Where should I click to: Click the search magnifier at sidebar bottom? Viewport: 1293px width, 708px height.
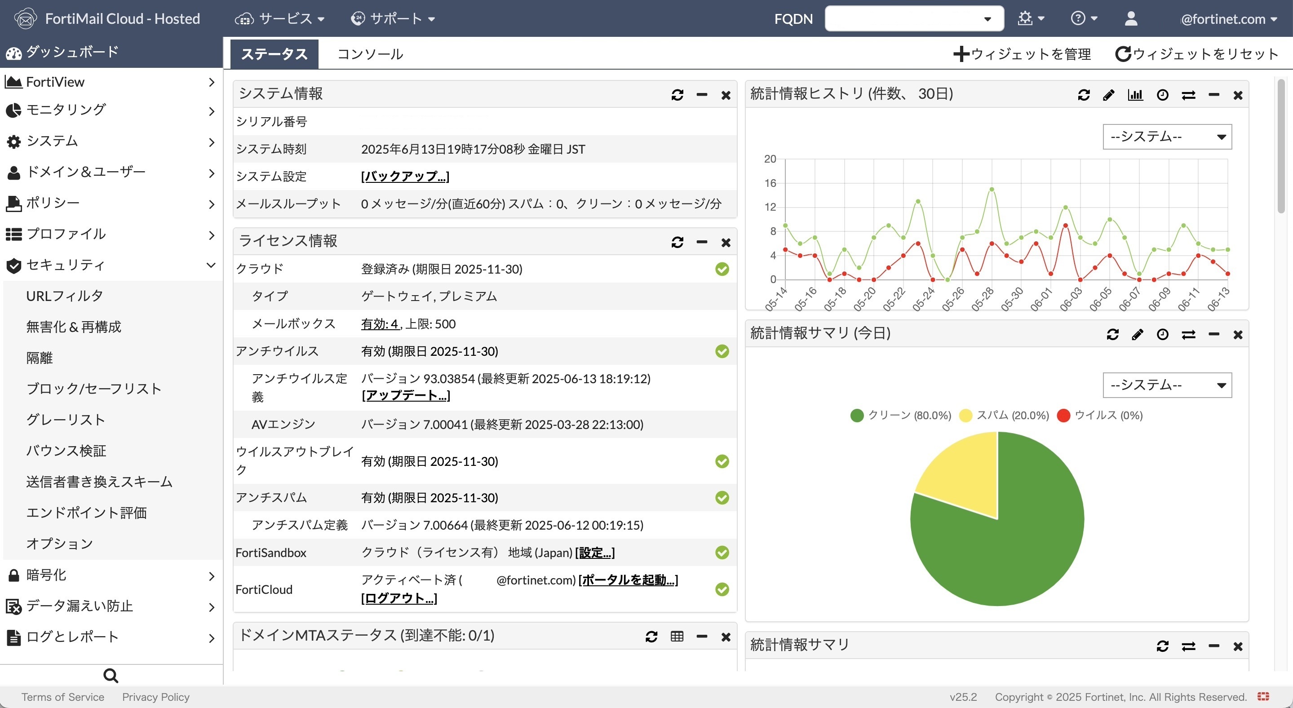(x=110, y=675)
